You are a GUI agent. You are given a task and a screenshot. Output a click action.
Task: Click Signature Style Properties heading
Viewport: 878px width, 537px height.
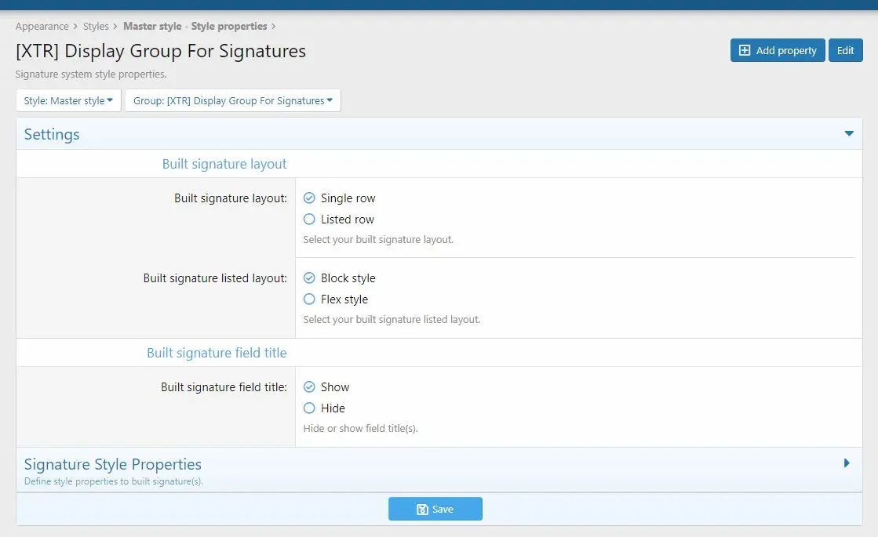(x=112, y=464)
